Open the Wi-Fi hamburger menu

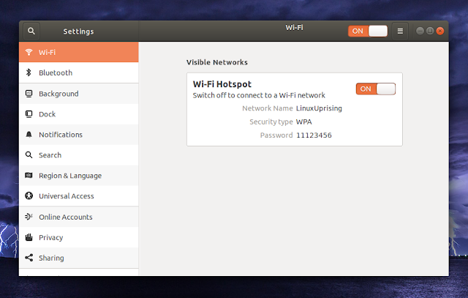[x=400, y=31]
